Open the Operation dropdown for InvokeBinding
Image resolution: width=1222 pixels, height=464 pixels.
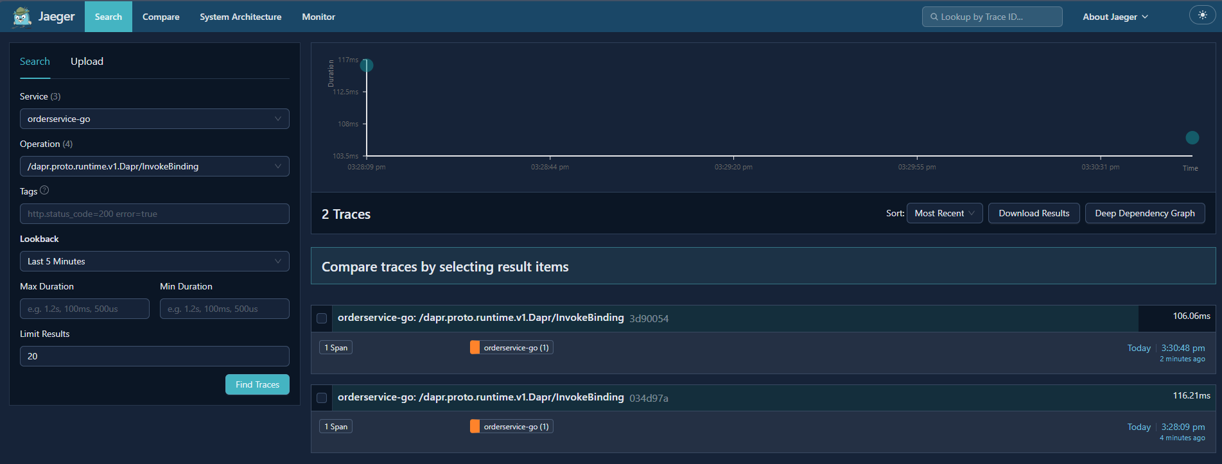(x=154, y=166)
